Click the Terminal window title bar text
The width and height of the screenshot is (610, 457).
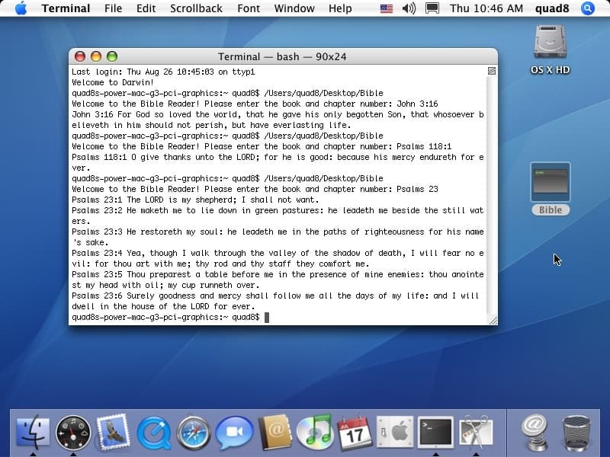tap(282, 56)
